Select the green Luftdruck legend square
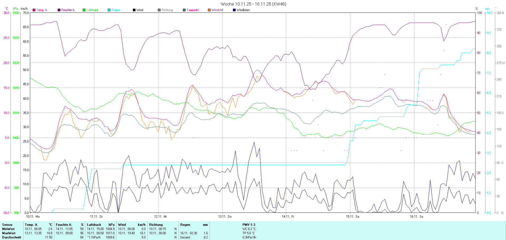This screenshot has width=506, height=240. (x=84, y=10)
